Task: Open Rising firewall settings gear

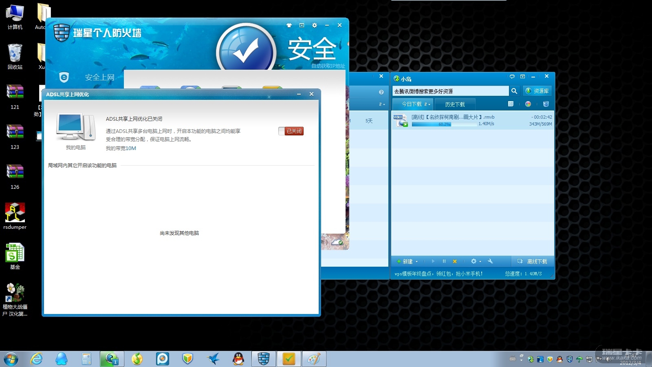Action: point(315,25)
